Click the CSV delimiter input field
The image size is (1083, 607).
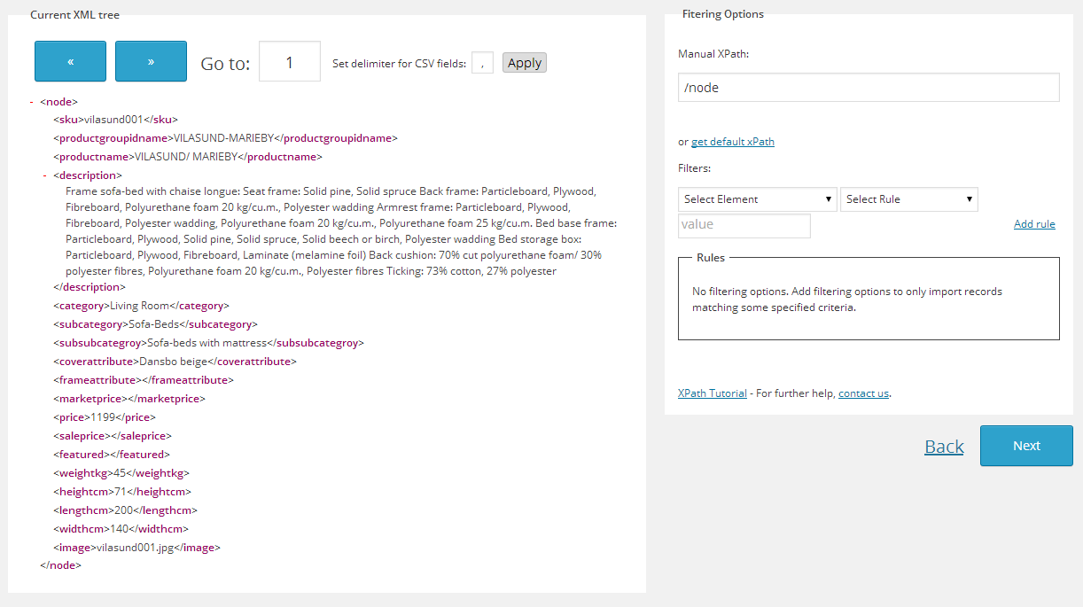click(482, 63)
